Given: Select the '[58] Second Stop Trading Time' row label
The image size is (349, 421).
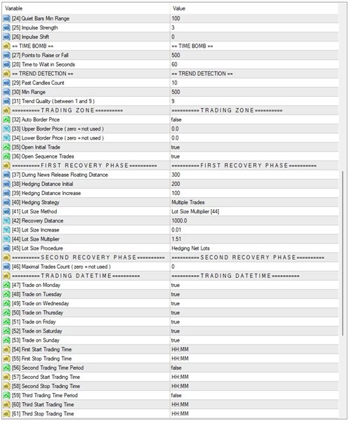Looking at the screenshot, I should [x=46, y=387].
